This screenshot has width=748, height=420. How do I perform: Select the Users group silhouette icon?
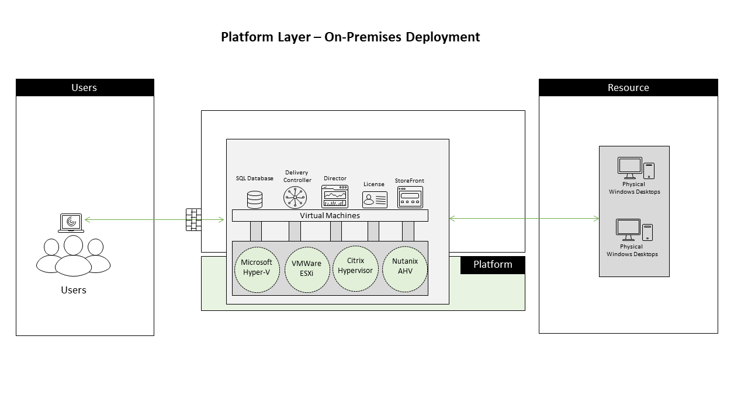[x=72, y=257]
